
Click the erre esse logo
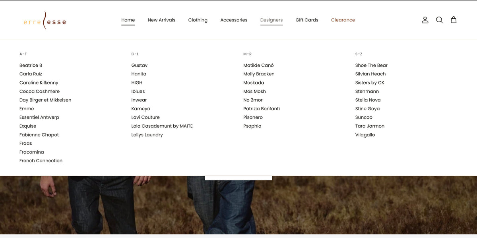click(45, 21)
